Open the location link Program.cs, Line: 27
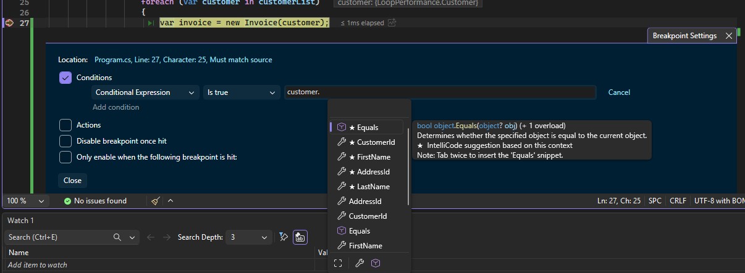Screen dimensions: 745x273 click(x=183, y=60)
